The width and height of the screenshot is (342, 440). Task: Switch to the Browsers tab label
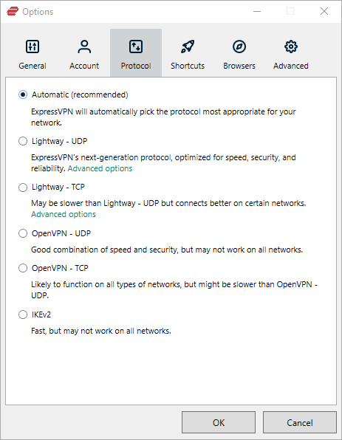click(x=239, y=66)
